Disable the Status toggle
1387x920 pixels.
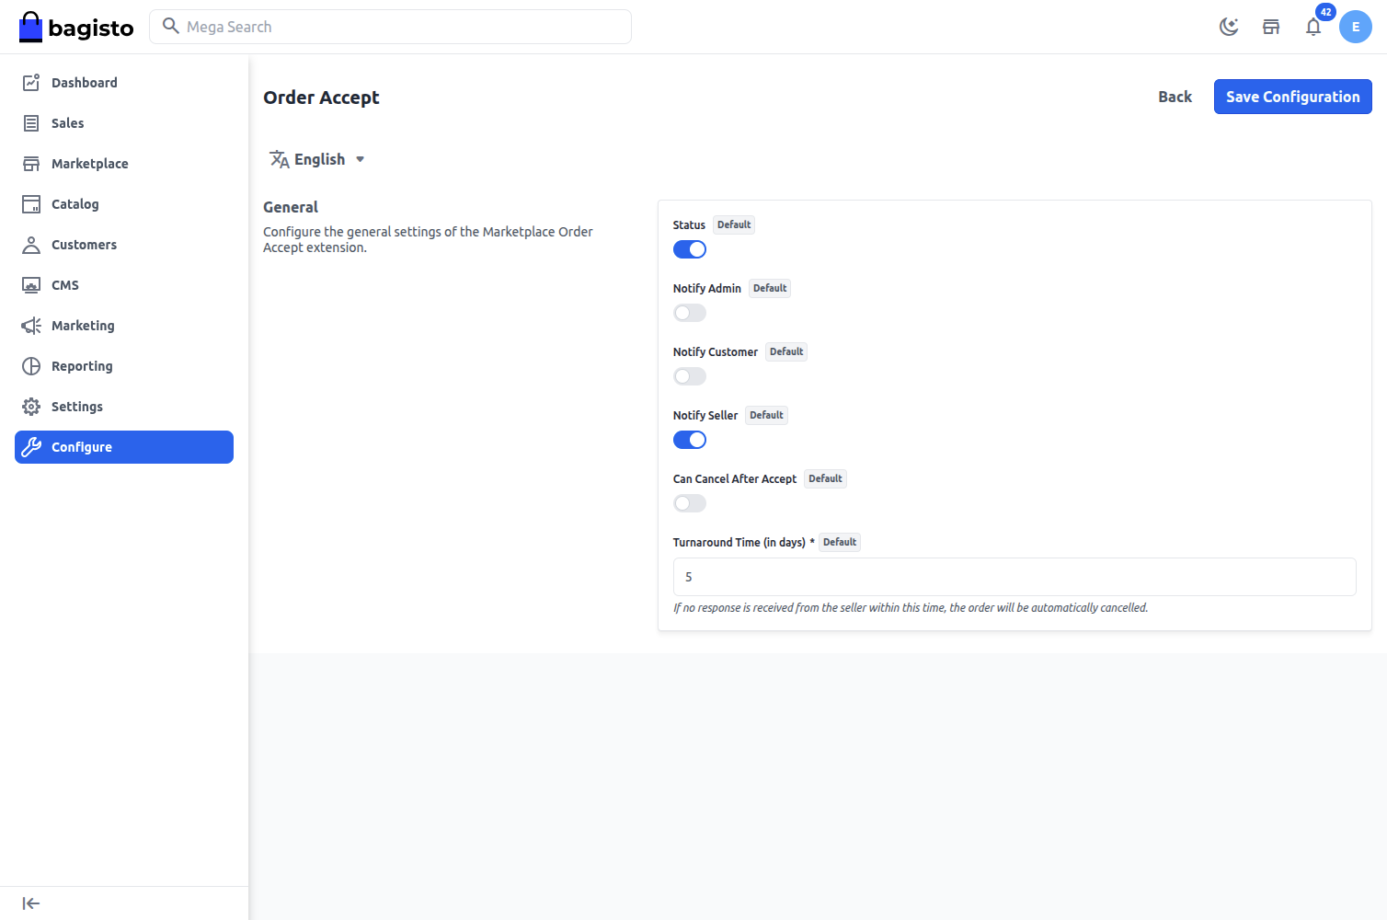tap(690, 249)
